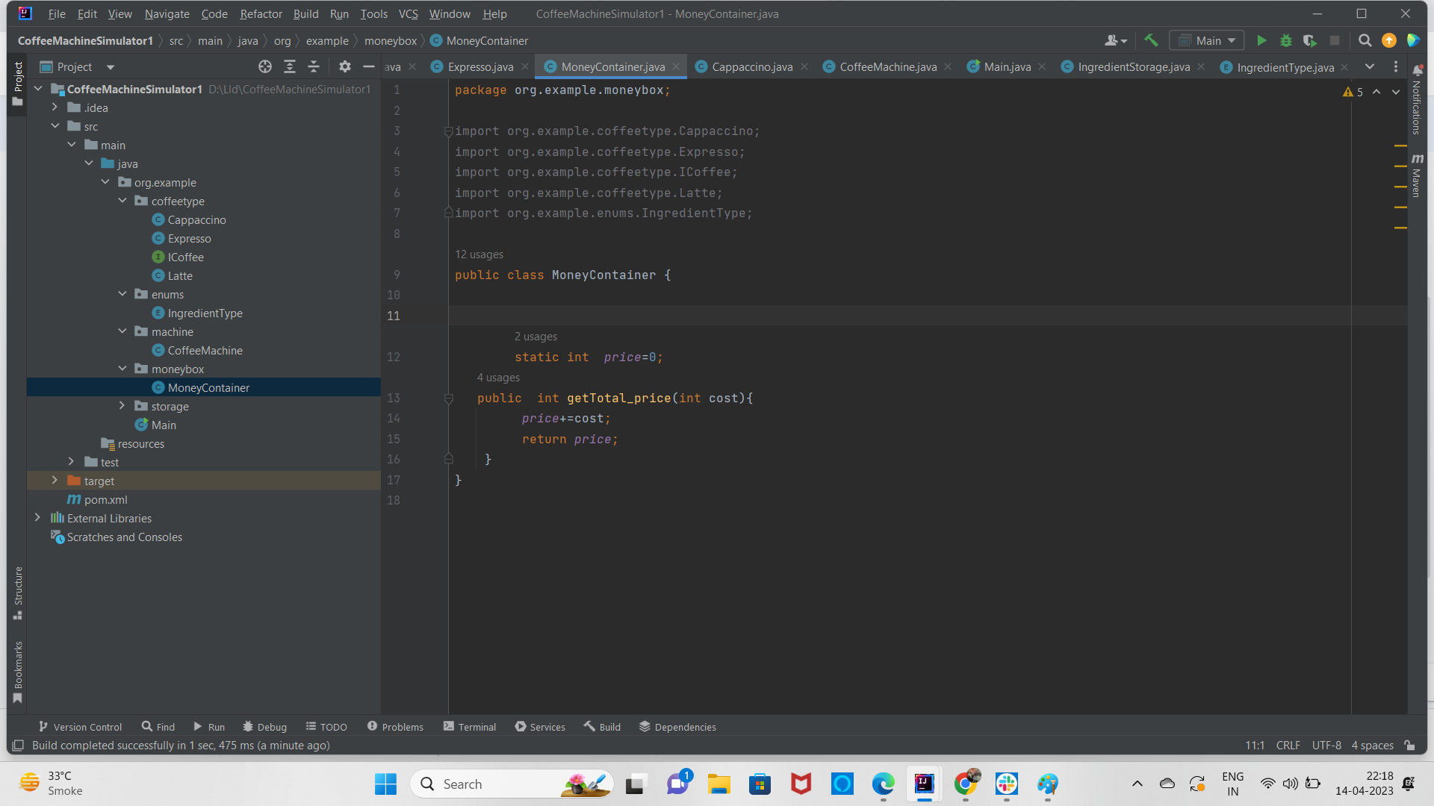Open Search Everywhere magnifier icon
The image size is (1434, 806).
click(1365, 40)
